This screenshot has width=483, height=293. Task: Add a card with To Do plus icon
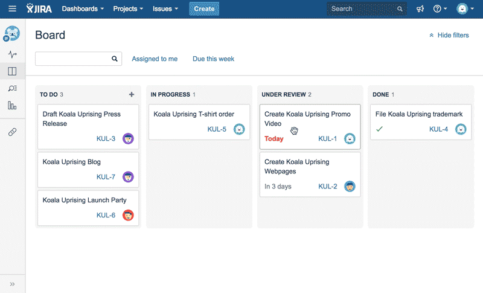pos(132,94)
